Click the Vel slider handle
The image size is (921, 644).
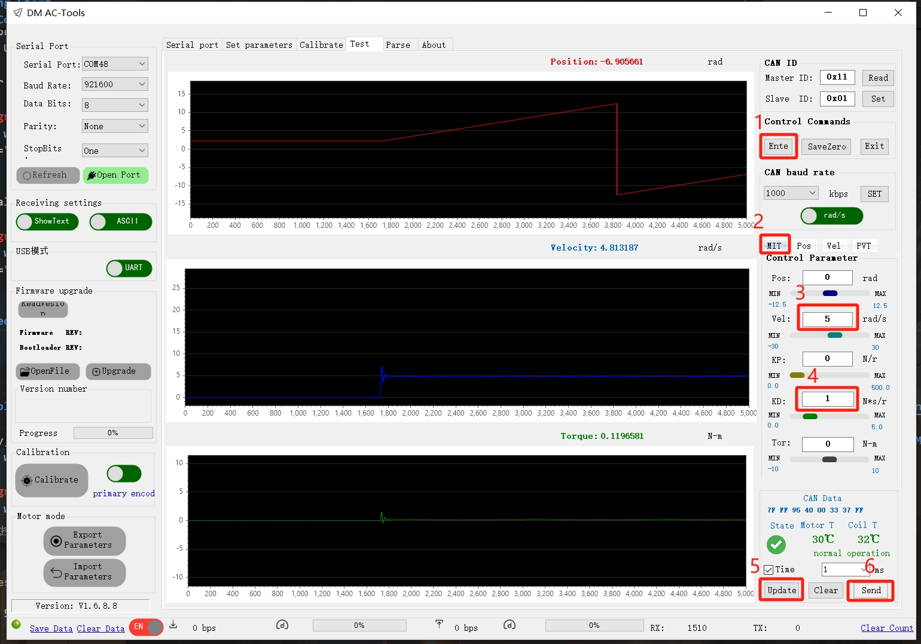pyautogui.click(x=835, y=335)
